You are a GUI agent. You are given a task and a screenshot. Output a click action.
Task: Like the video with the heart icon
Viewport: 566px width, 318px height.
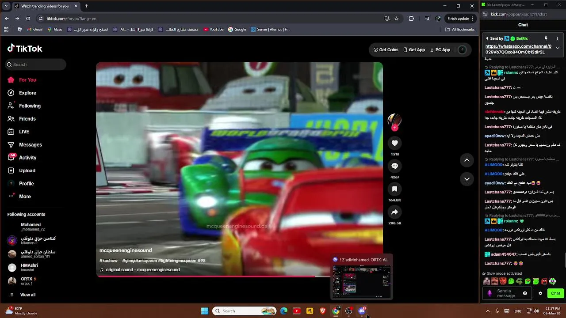[394, 143]
